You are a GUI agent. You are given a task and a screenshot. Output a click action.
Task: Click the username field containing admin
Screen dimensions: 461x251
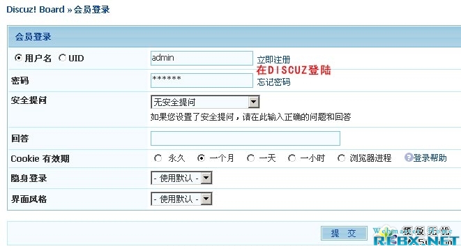coord(202,58)
